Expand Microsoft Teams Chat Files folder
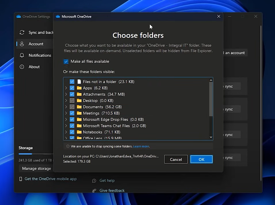 click(66, 126)
